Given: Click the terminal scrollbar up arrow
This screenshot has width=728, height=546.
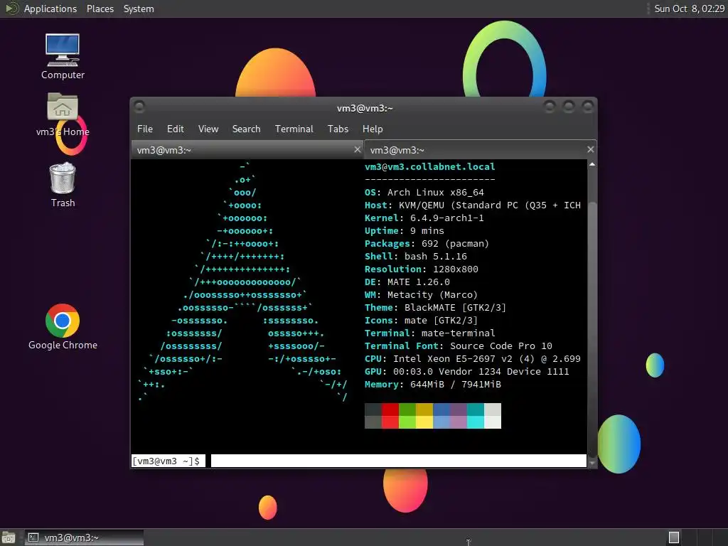Looking at the screenshot, I should coord(592,164).
